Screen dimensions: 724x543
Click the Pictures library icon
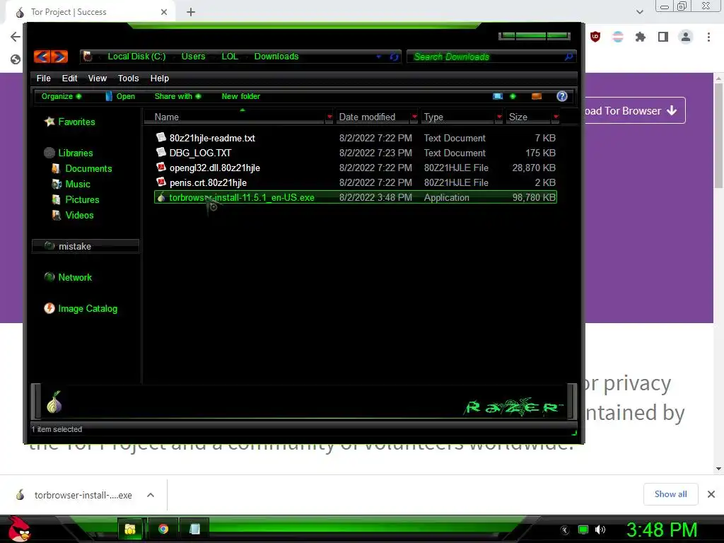[57, 199]
